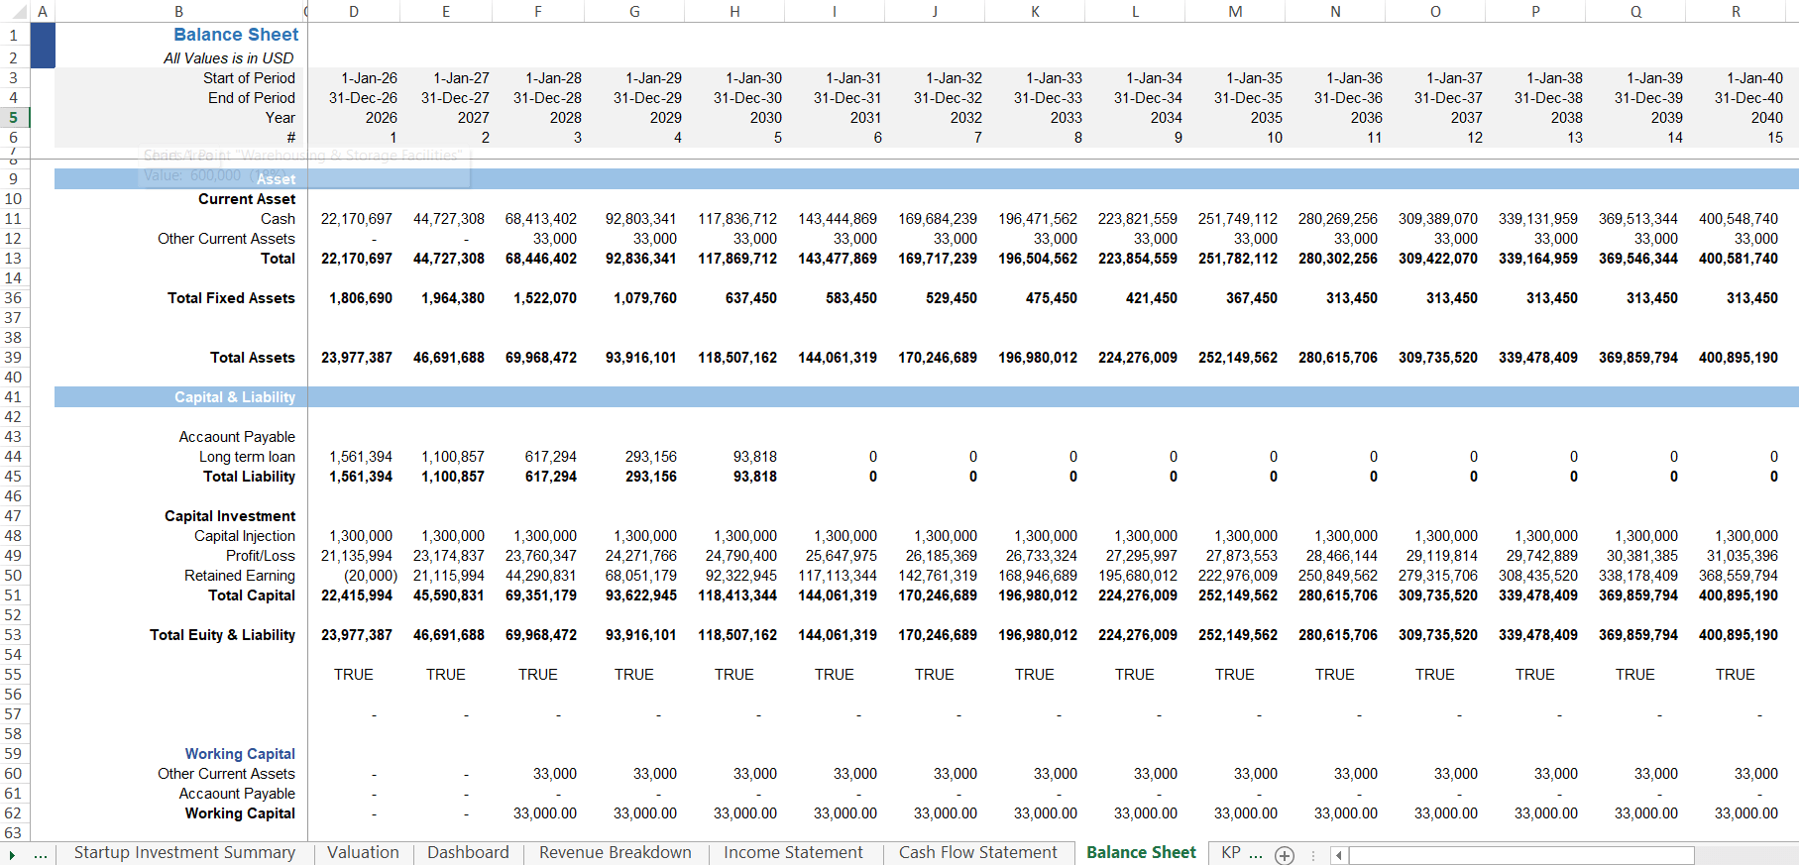Open the Income Statement sheet tab
The height and width of the screenshot is (865, 1799).
click(x=793, y=853)
